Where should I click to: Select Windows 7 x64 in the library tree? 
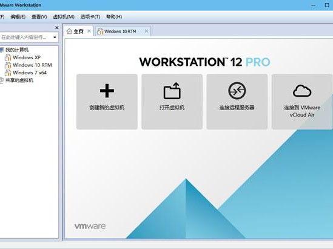pos(30,73)
